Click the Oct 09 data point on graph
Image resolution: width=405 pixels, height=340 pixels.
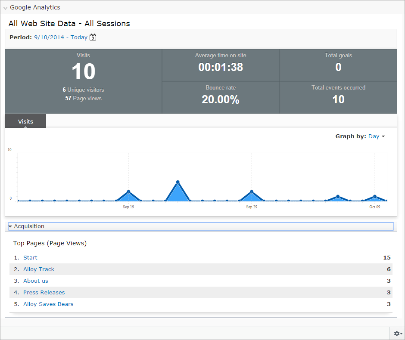coord(375,197)
